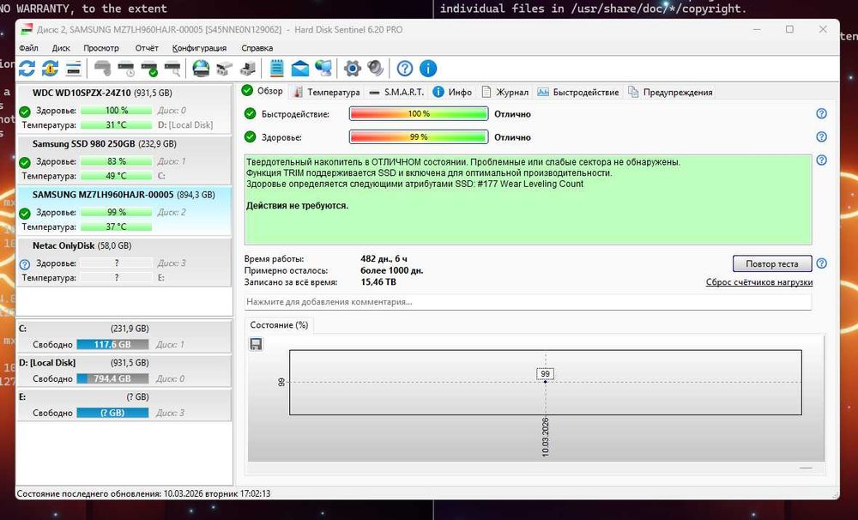This screenshot has height=520, width=858.
Task: Switch to the Инфо tab
Action: (452, 92)
